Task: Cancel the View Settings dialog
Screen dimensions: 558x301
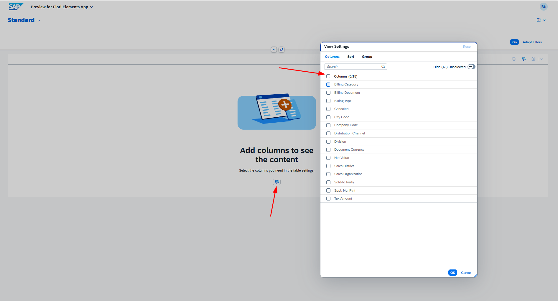Action: point(466,273)
